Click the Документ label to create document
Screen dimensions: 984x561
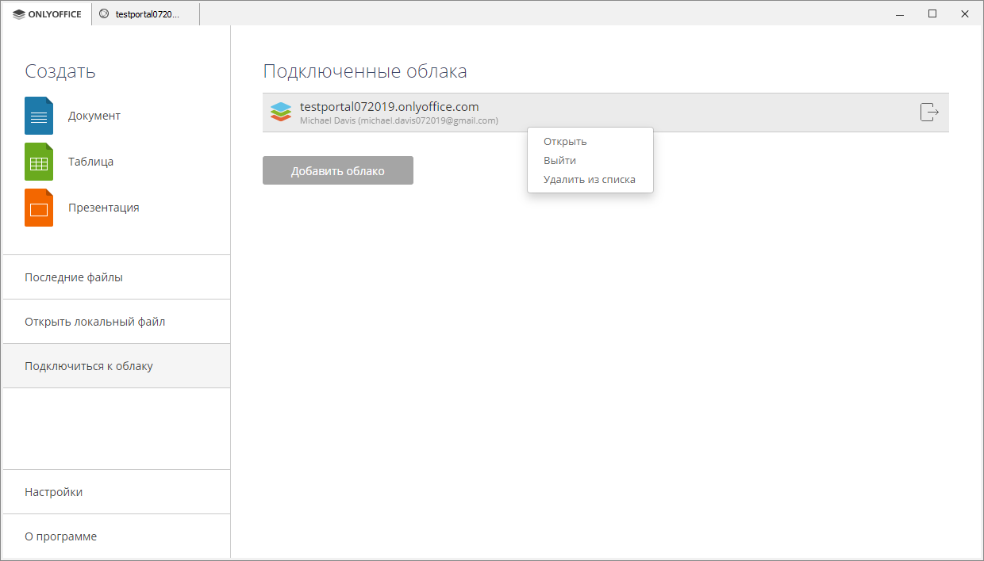click(x=94, y=116)
